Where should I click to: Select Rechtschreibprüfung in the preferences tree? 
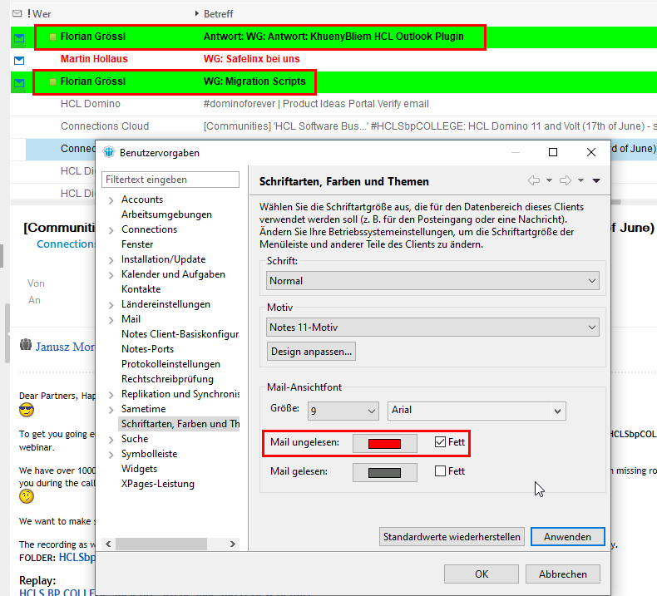(x=167, y=379)
